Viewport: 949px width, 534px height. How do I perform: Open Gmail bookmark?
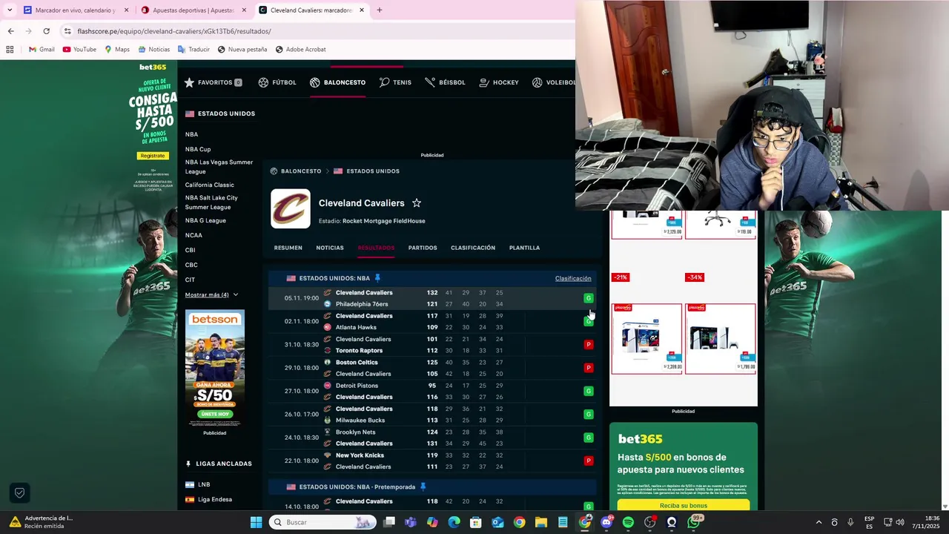point(42,50)
